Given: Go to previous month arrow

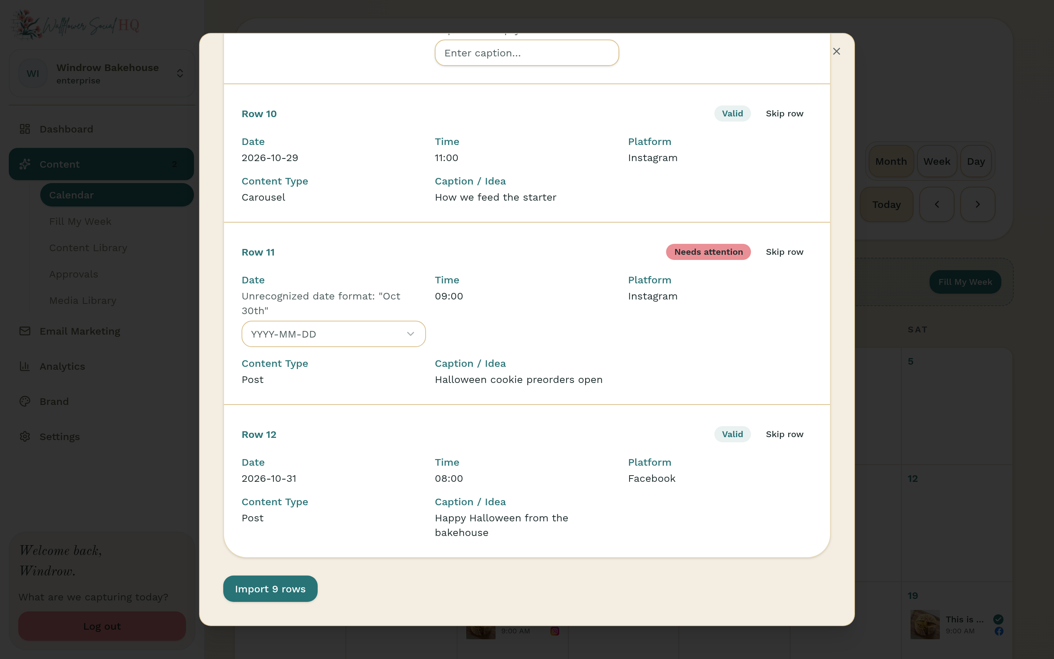Looking at the screenshot, I should tap(937, 204).
